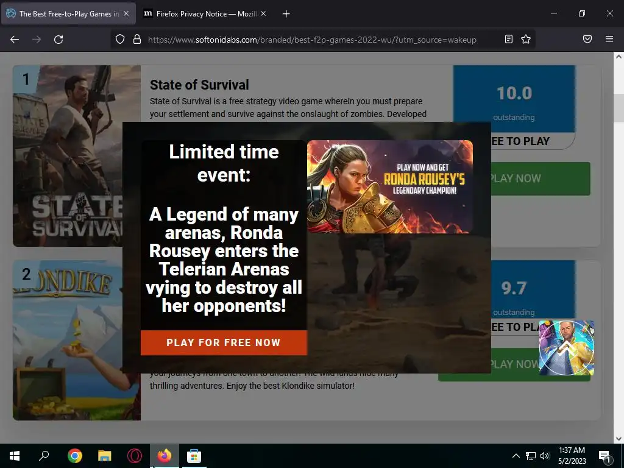Viewport: 624px width, 468px height.
Task: Bookmark this page with the star
Action: click(526, 39)
